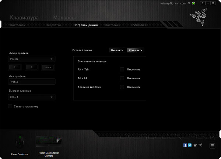Open the Facebook link icon
This screenshot has height=159, width=221.
(185, 145)
